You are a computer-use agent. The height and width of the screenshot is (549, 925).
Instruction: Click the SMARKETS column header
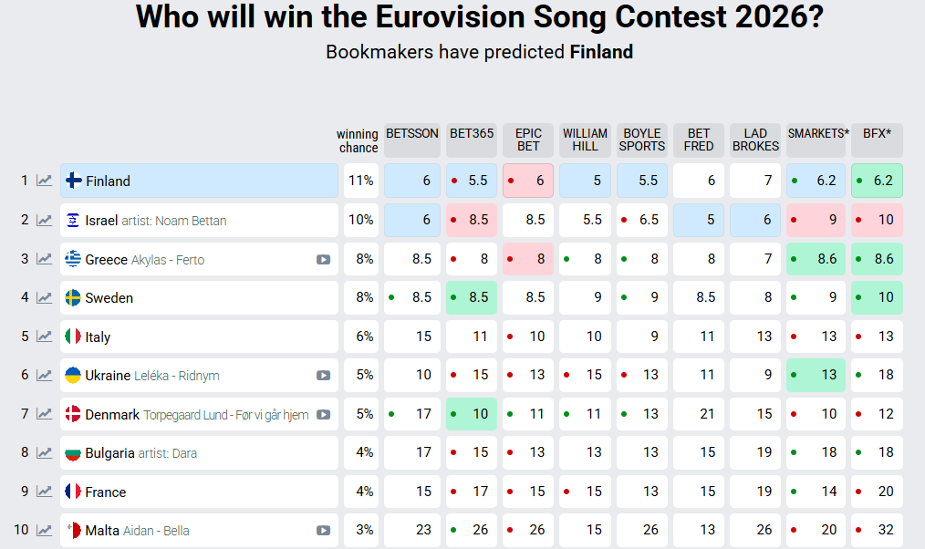tap(818, 133)
